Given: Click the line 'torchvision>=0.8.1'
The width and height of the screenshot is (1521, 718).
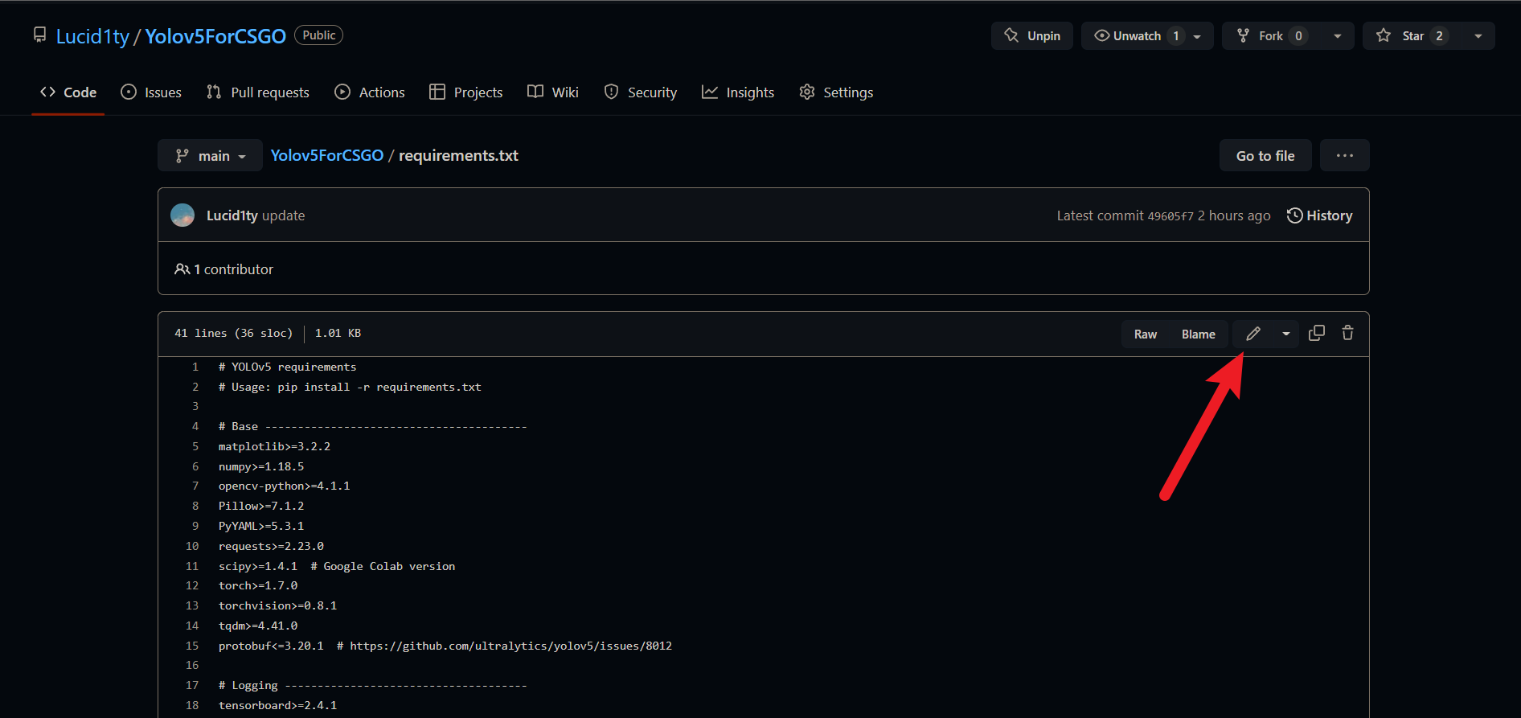Looking at the screenshot, I should pyautogui.click(x=277, y=605).
